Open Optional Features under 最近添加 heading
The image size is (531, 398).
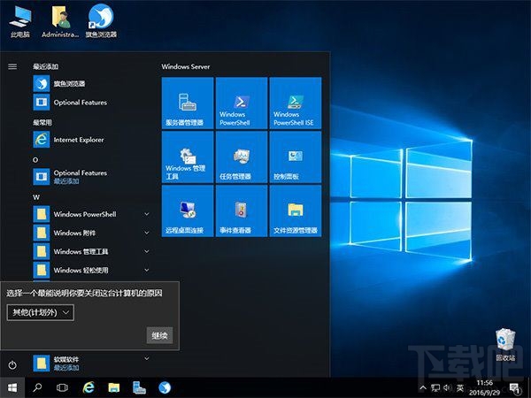tap(91, 103)
